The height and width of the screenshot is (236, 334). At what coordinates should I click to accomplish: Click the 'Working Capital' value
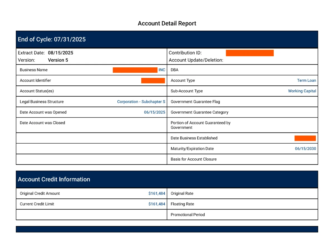302,91
